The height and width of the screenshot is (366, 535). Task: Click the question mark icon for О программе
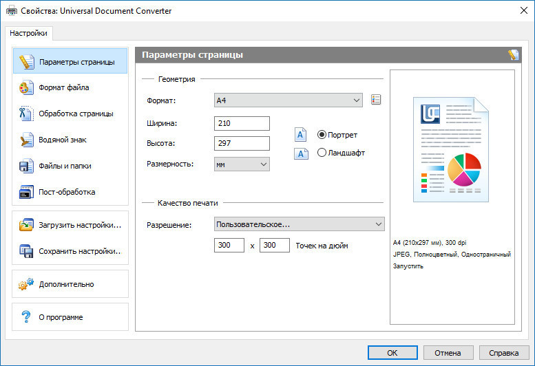coord(26,317)
